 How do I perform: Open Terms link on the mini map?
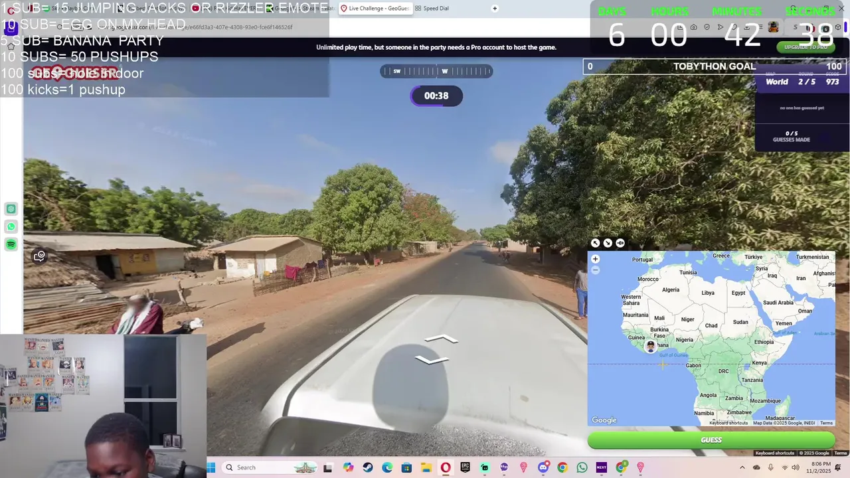[x=826, y=423]
